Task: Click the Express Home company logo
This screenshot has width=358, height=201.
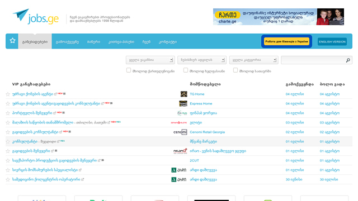Action: click(183, 103)
